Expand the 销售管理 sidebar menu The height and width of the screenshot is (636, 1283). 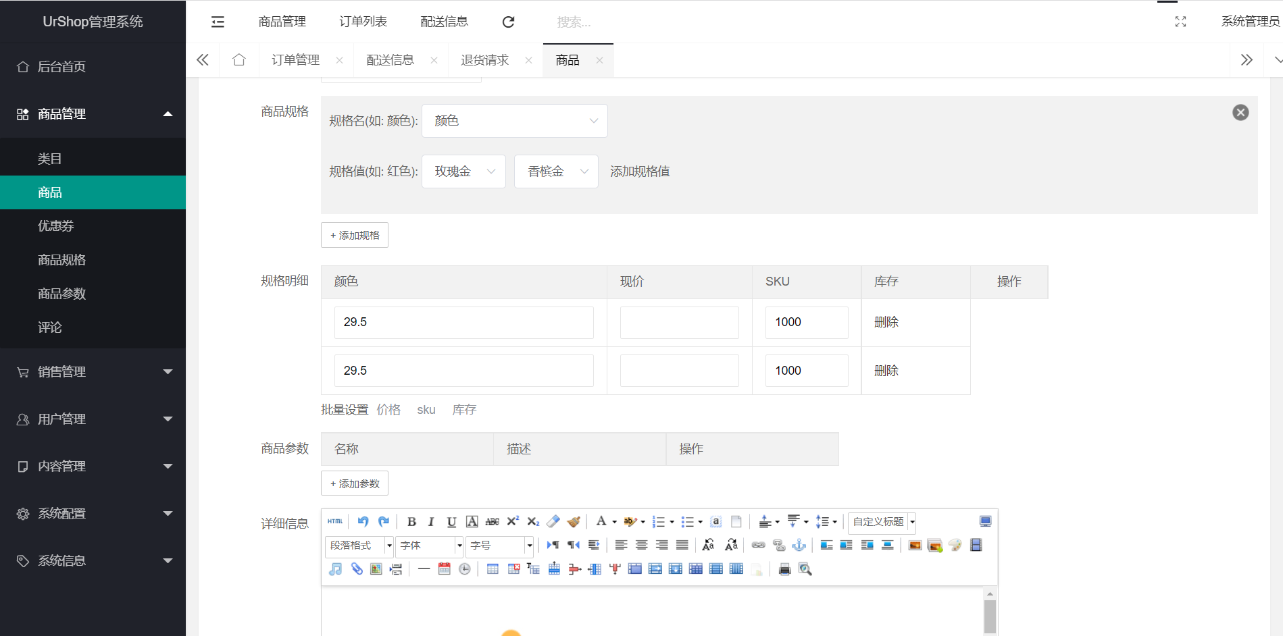coord(93,372)
